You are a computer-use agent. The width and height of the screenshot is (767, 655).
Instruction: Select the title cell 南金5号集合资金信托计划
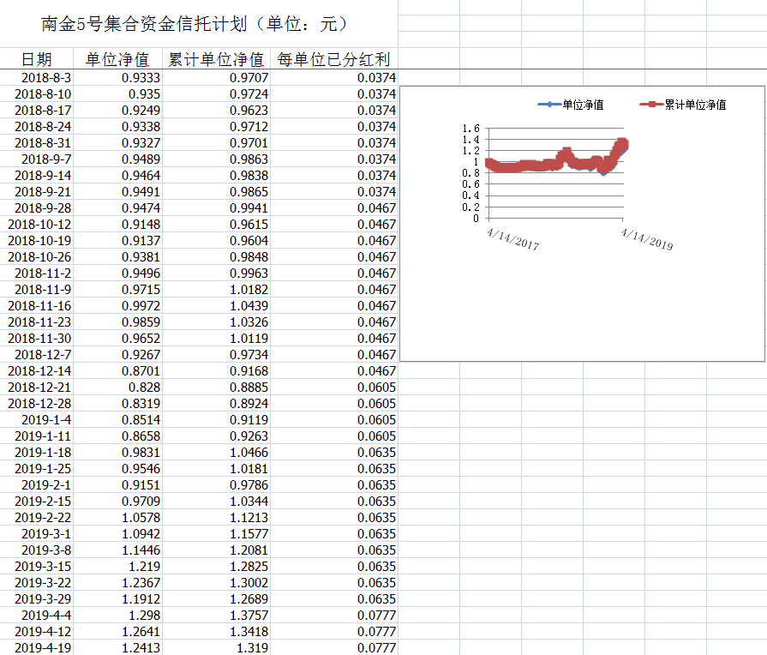tap(199, 24)
